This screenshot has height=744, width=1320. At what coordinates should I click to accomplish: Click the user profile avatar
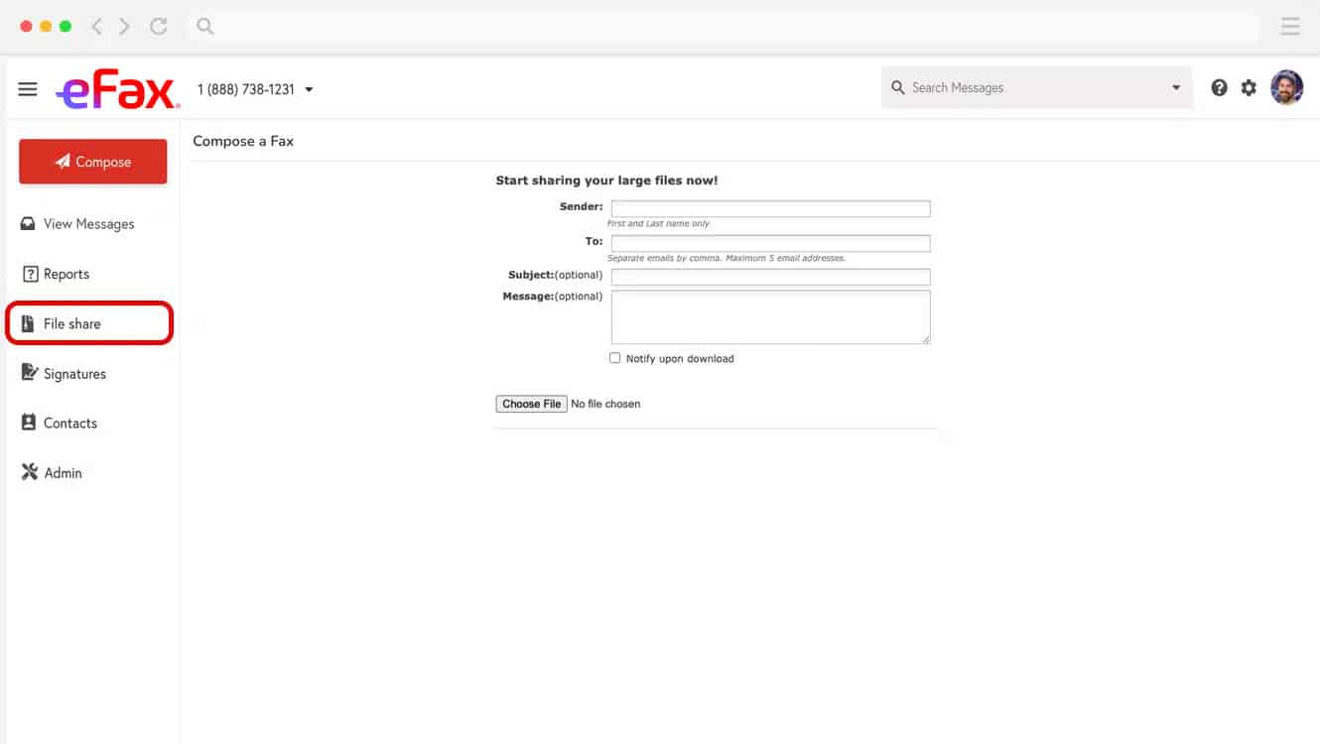tap(1286, 88)
